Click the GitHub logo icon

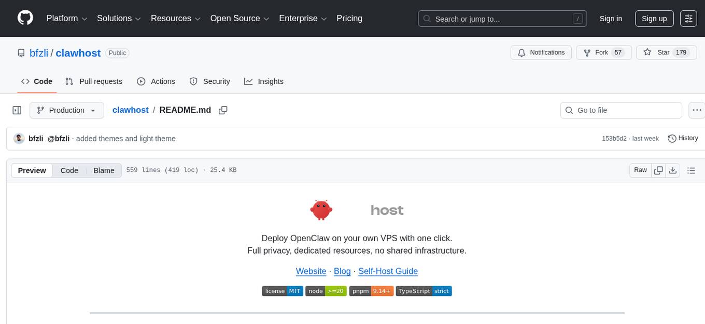(x=25, y=18)
